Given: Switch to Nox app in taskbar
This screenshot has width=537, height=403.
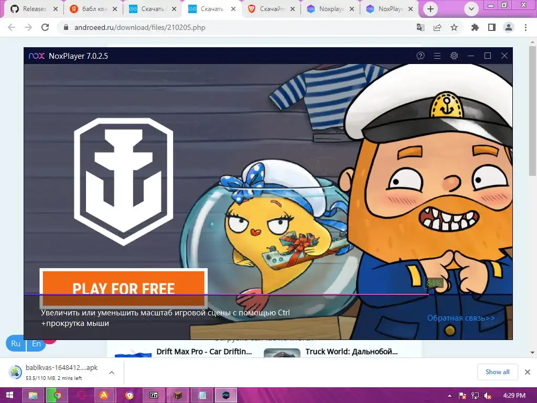Looking at the screenshot, I should click(226, 395).
